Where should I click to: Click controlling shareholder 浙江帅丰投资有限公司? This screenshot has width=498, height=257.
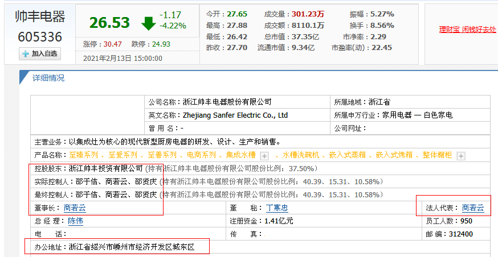pyautogui.click(x=106, y=168)
